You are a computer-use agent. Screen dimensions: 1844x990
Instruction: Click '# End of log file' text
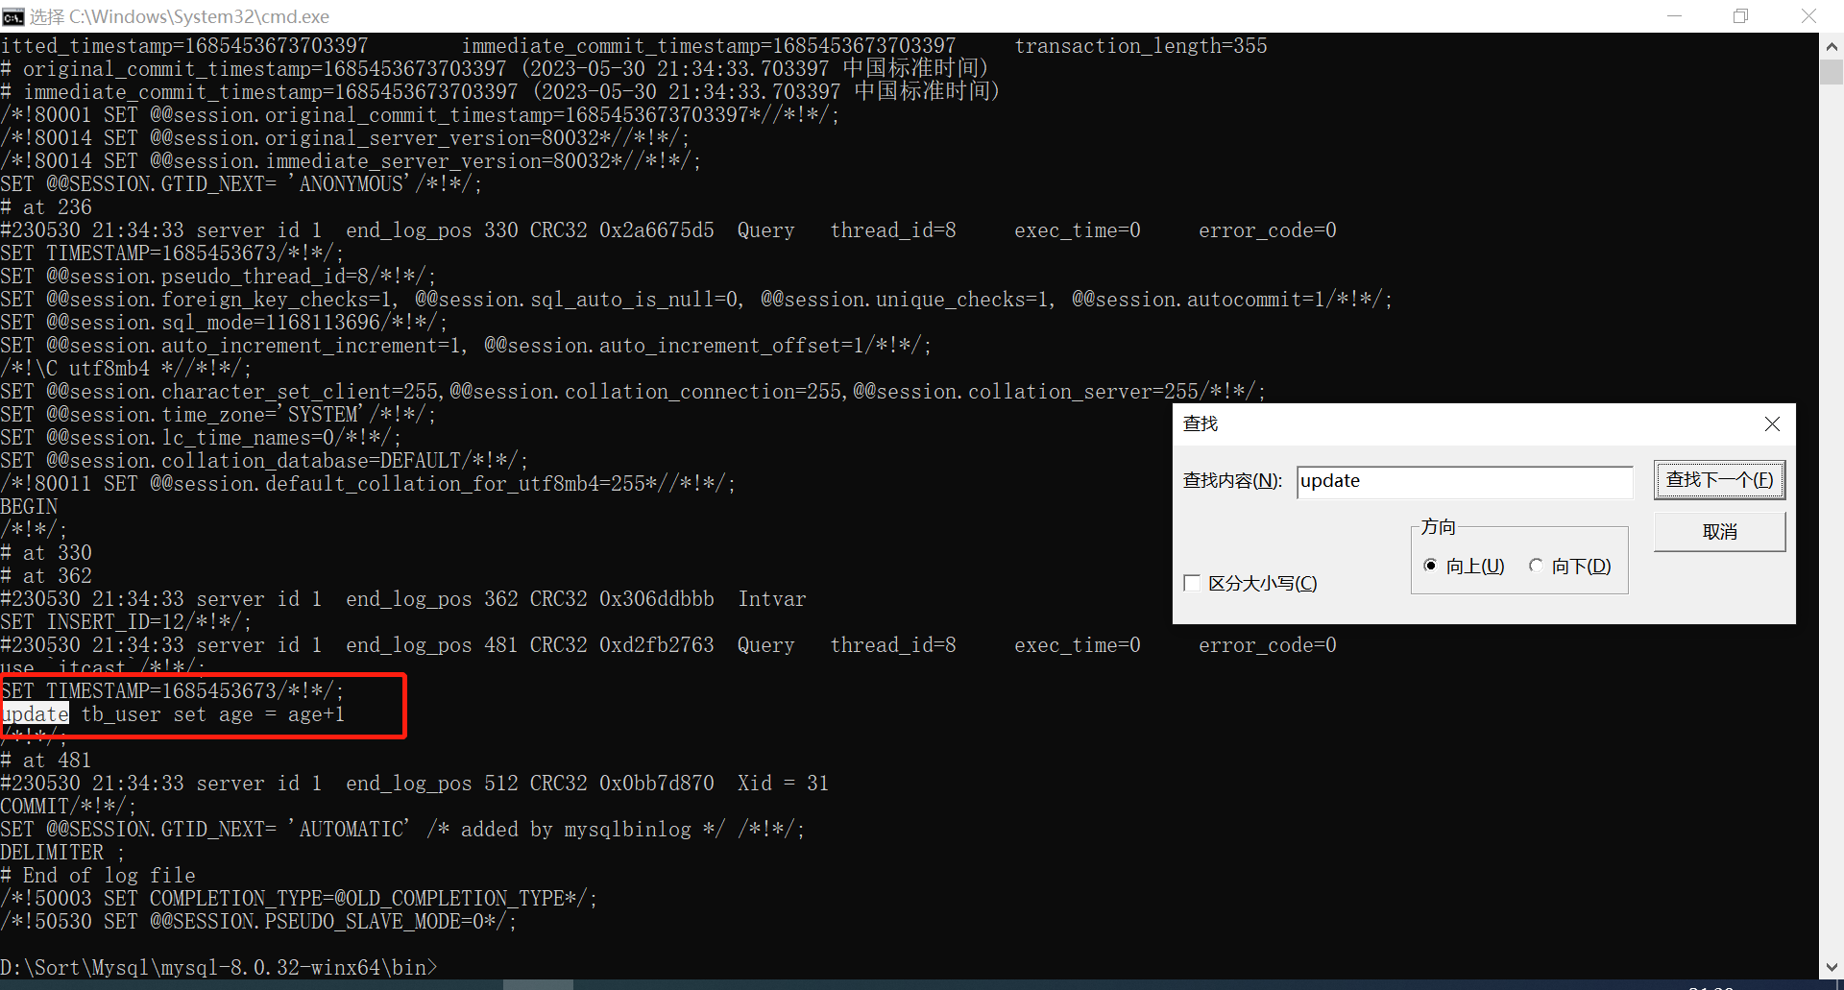pyautogui.click(x=98, y=876)
